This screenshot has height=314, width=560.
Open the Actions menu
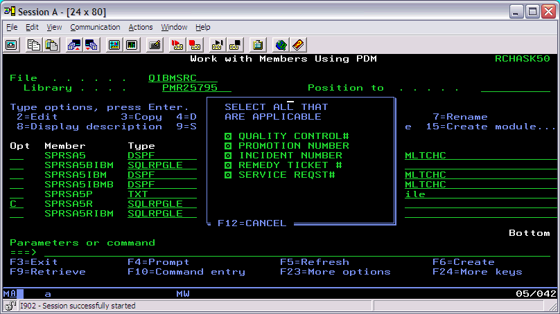(141, 27)
